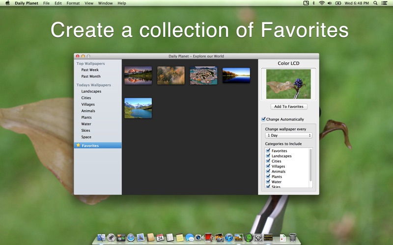Open FaceTime camera icon in Dock
The height and width of the screenshot is (245, 393).
pos(199,237)
